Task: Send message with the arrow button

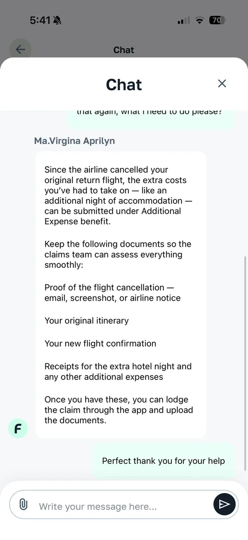Action: (x=224, y=504)
